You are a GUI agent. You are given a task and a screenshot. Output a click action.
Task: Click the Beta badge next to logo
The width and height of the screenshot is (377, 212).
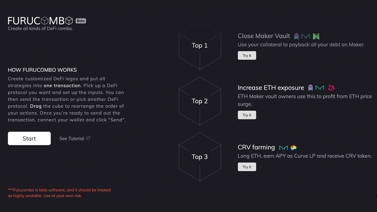81,21
